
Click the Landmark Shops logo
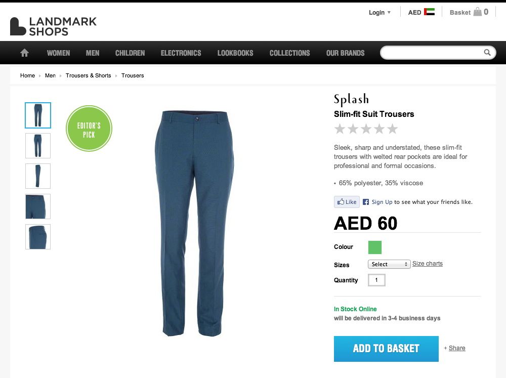tap(53, 26)
